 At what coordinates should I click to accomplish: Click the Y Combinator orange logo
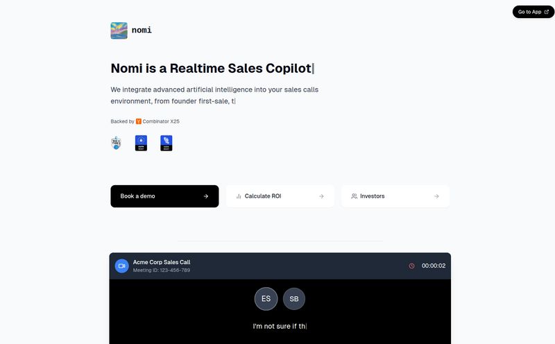click(138, 121)
